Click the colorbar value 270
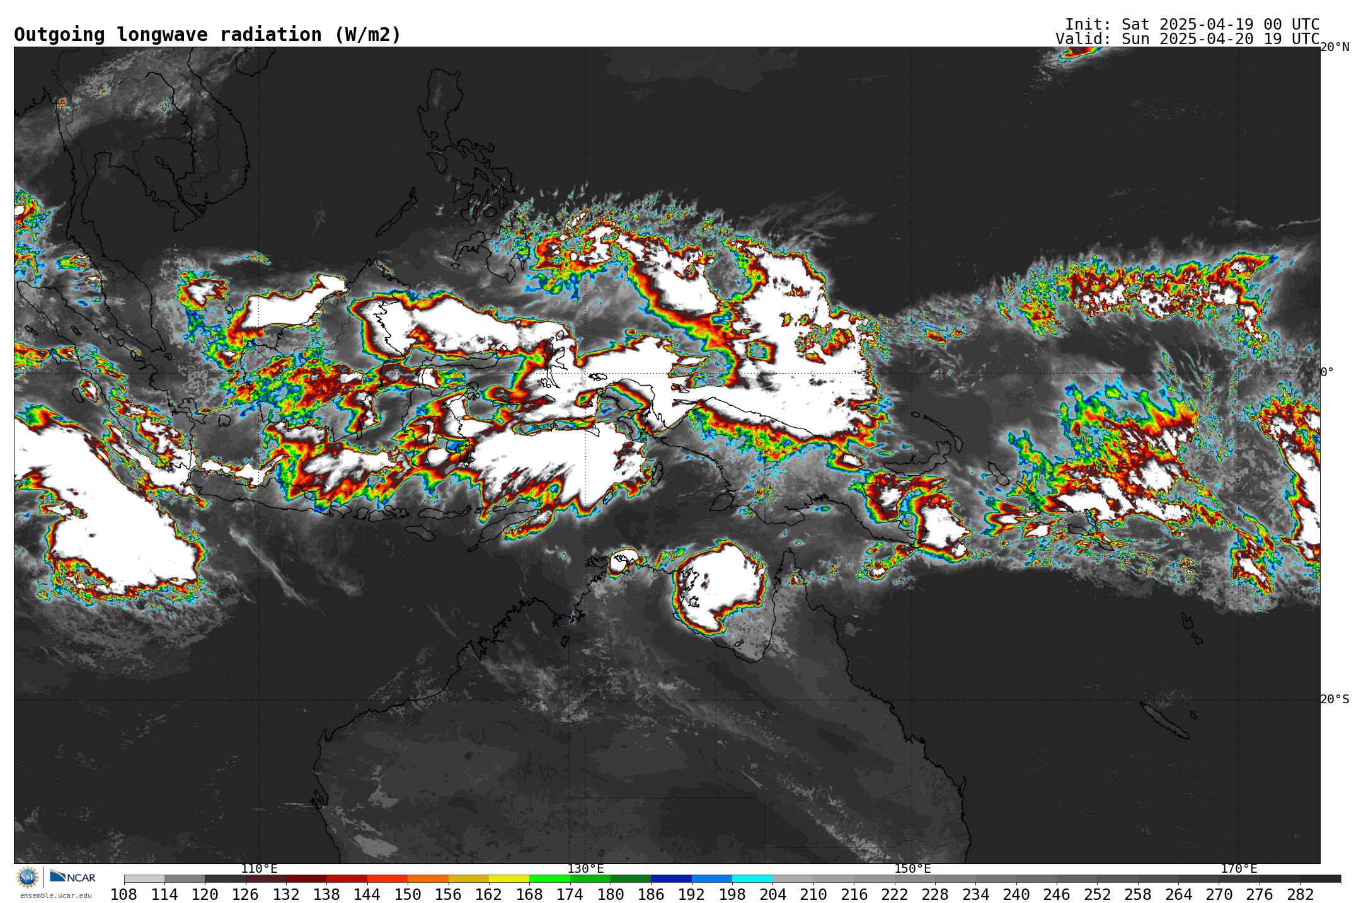 [x=1219, y=894]
